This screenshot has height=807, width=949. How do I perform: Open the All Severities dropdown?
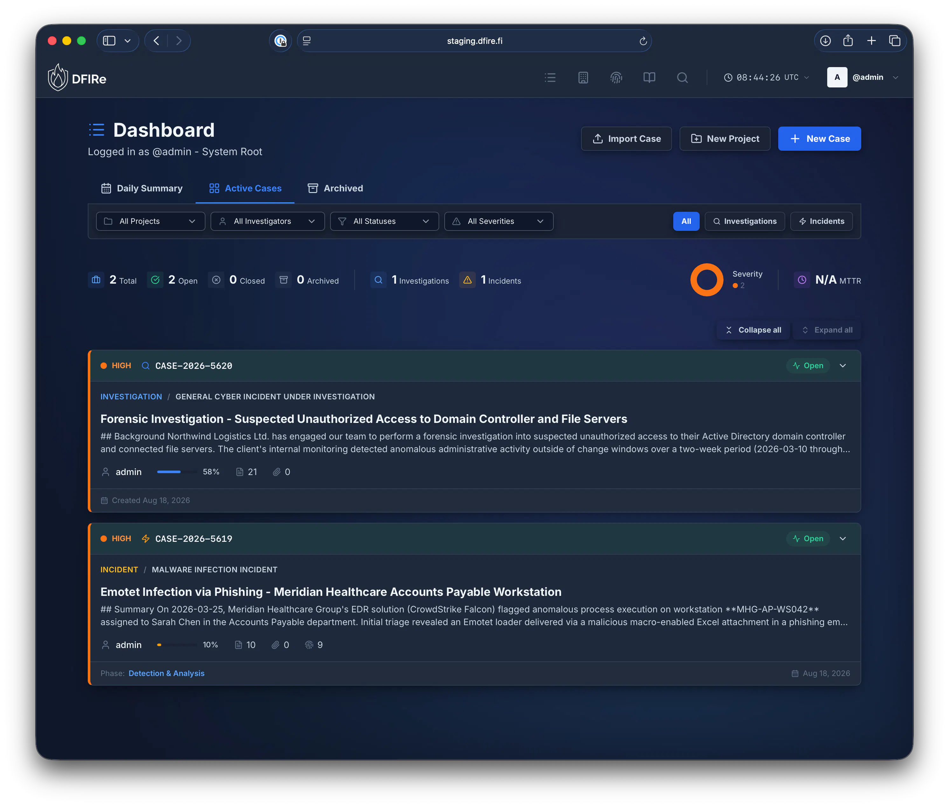(x=499, y=221)
